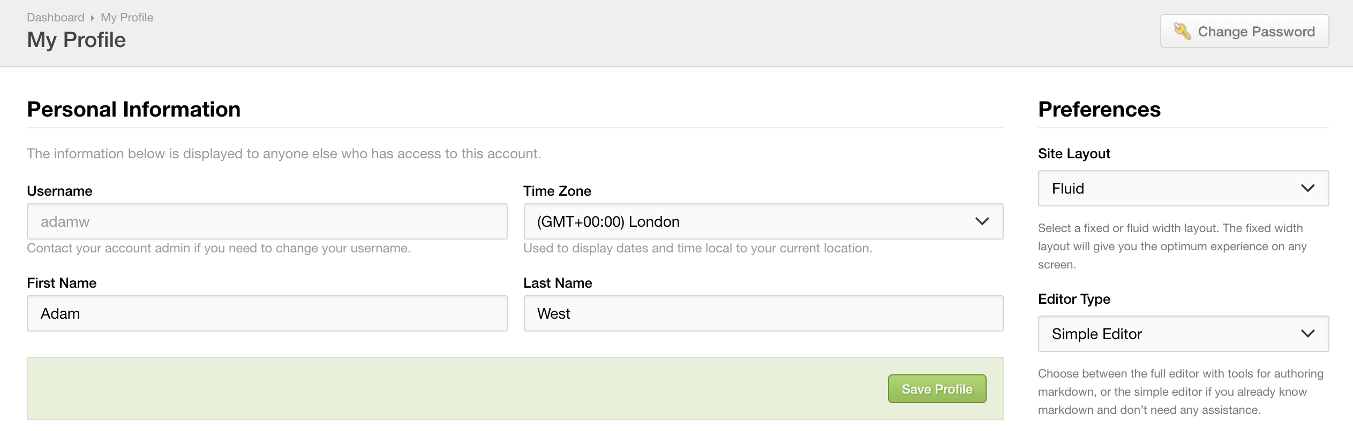Image resolution: width=1353 pixels, height=431 pixels.
Task: Click the Site Layout chevron arrow
Action: (x=1308, y=188)
